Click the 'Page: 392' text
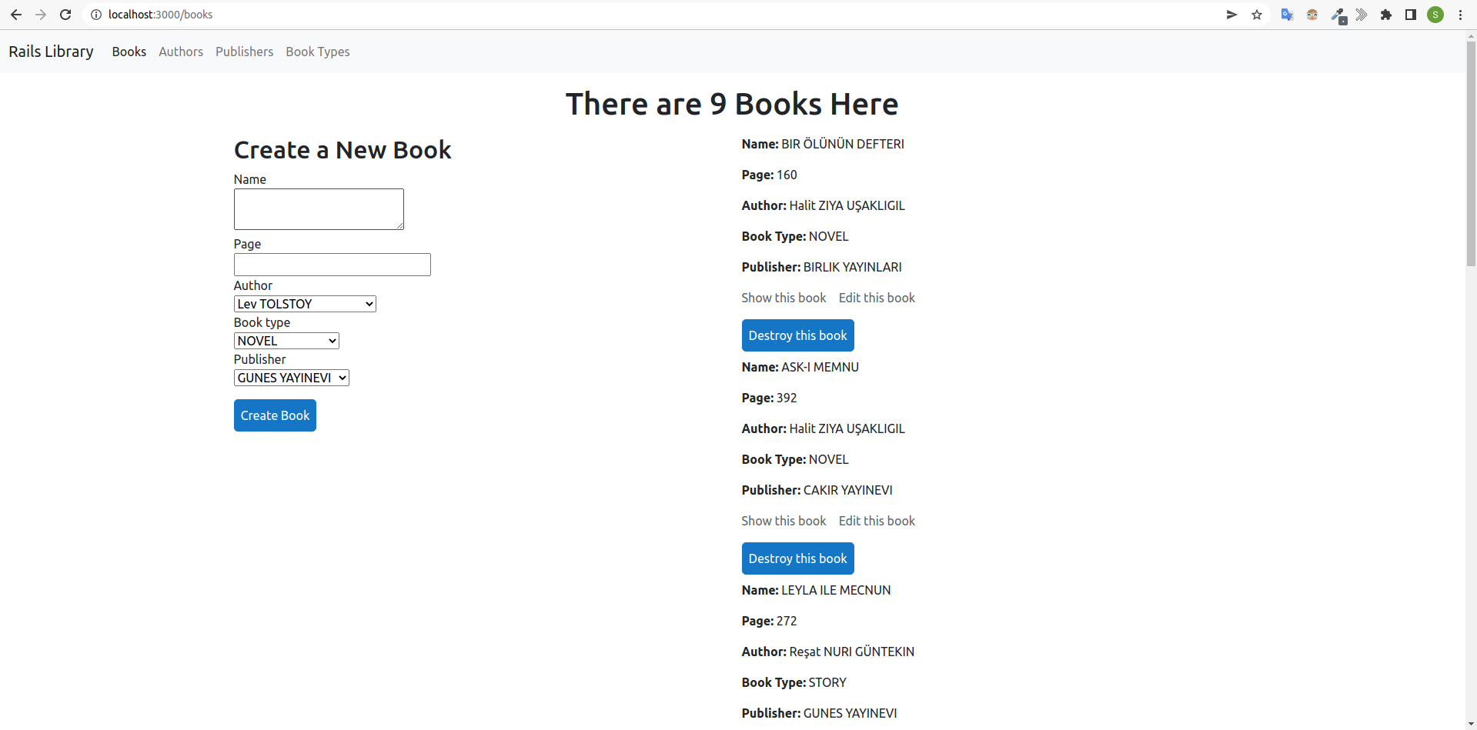 [x=770, y=398]
